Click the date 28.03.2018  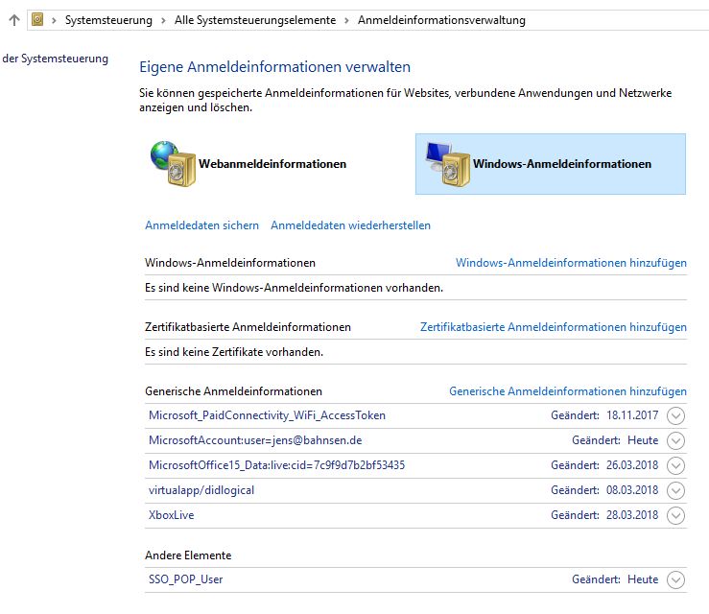coord(632,514)
